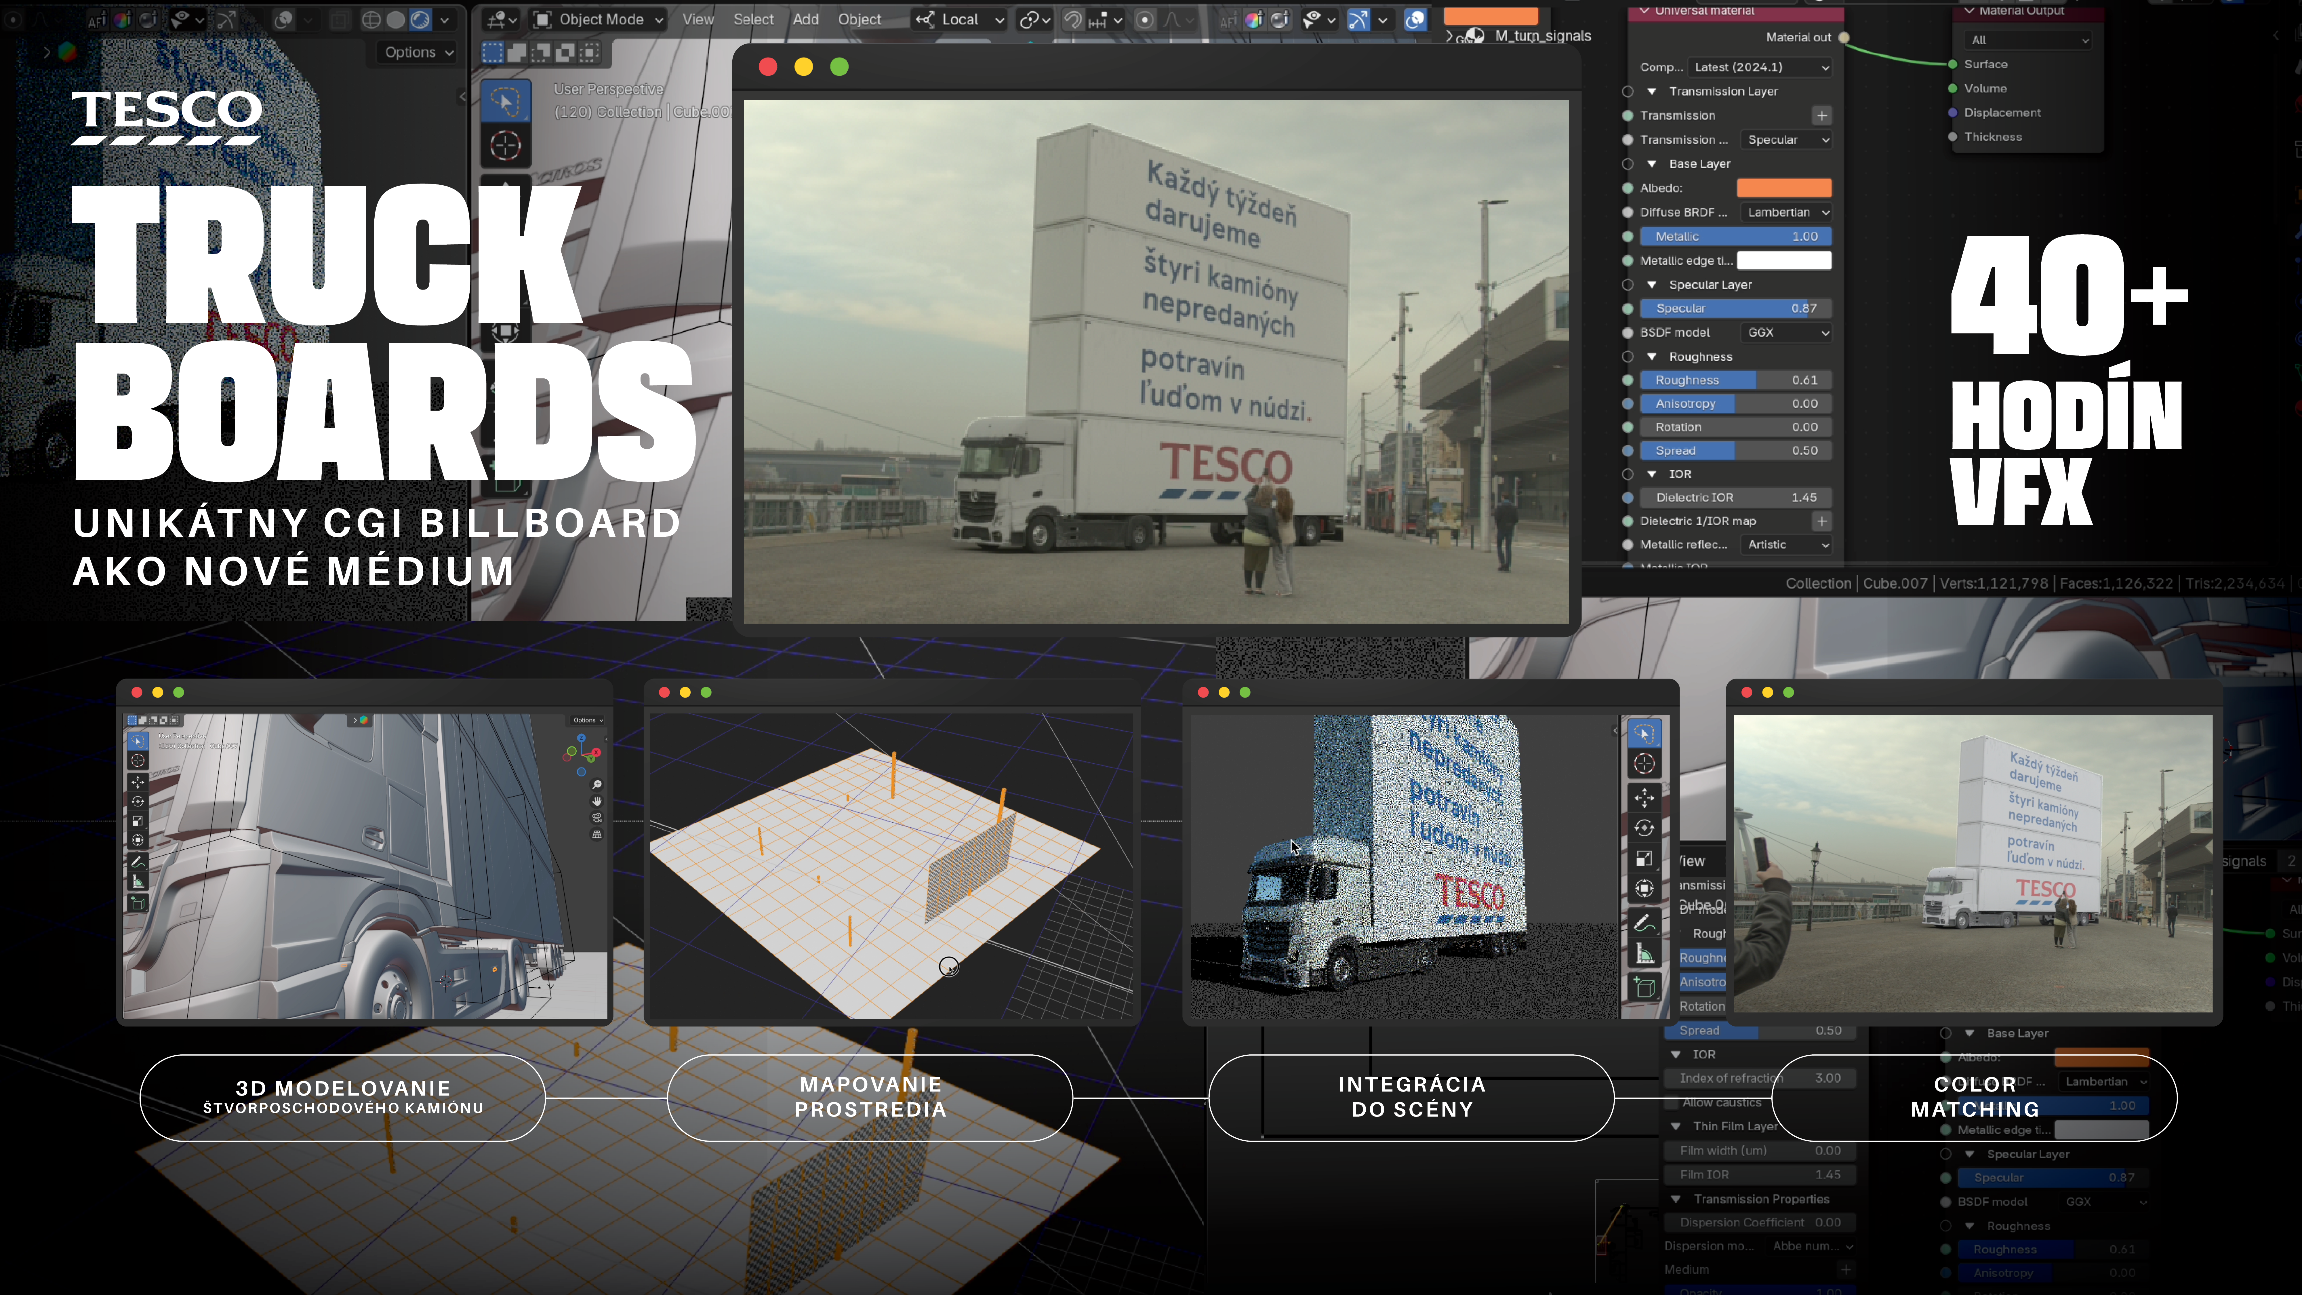This screenshot has width=2302, height=1295.
Task: Switch left viewport to material preview shading
Action: [x=420, y=20]
